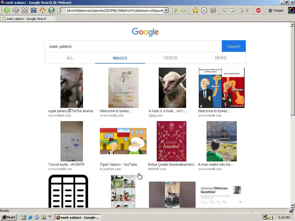Open a new tab with plus icon

[x=241, y=11]
